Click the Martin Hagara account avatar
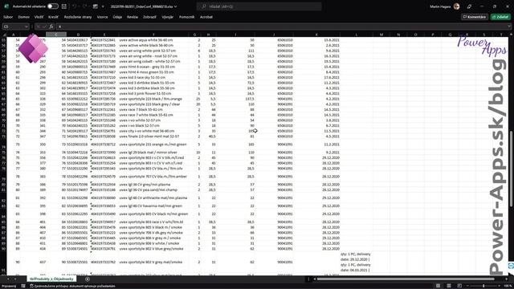 click(457, 6)
